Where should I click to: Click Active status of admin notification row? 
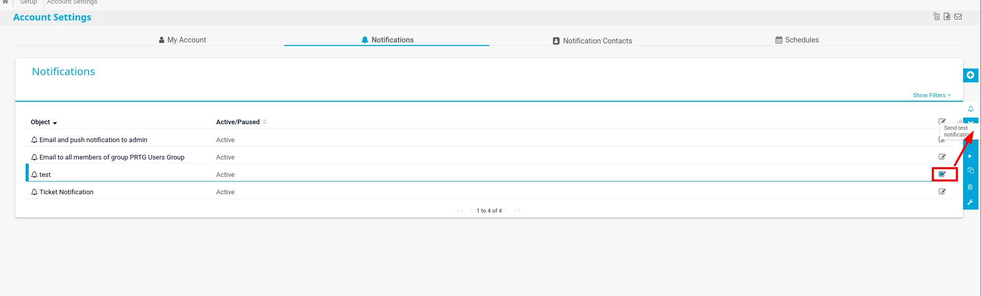[225, 140]
